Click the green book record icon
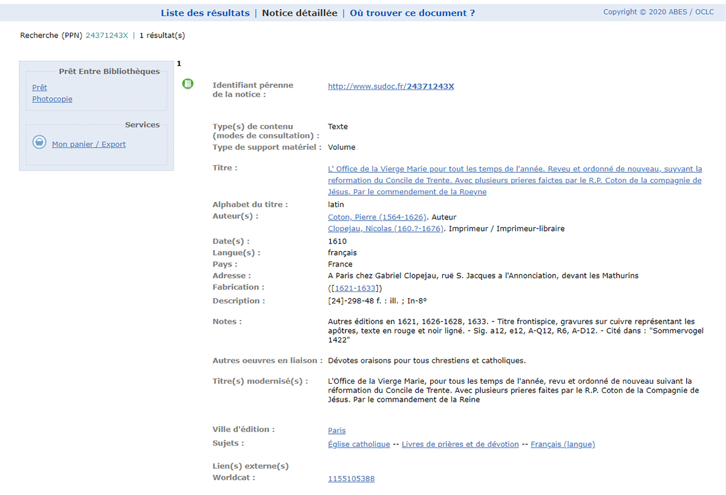 [x=188, y=84]
